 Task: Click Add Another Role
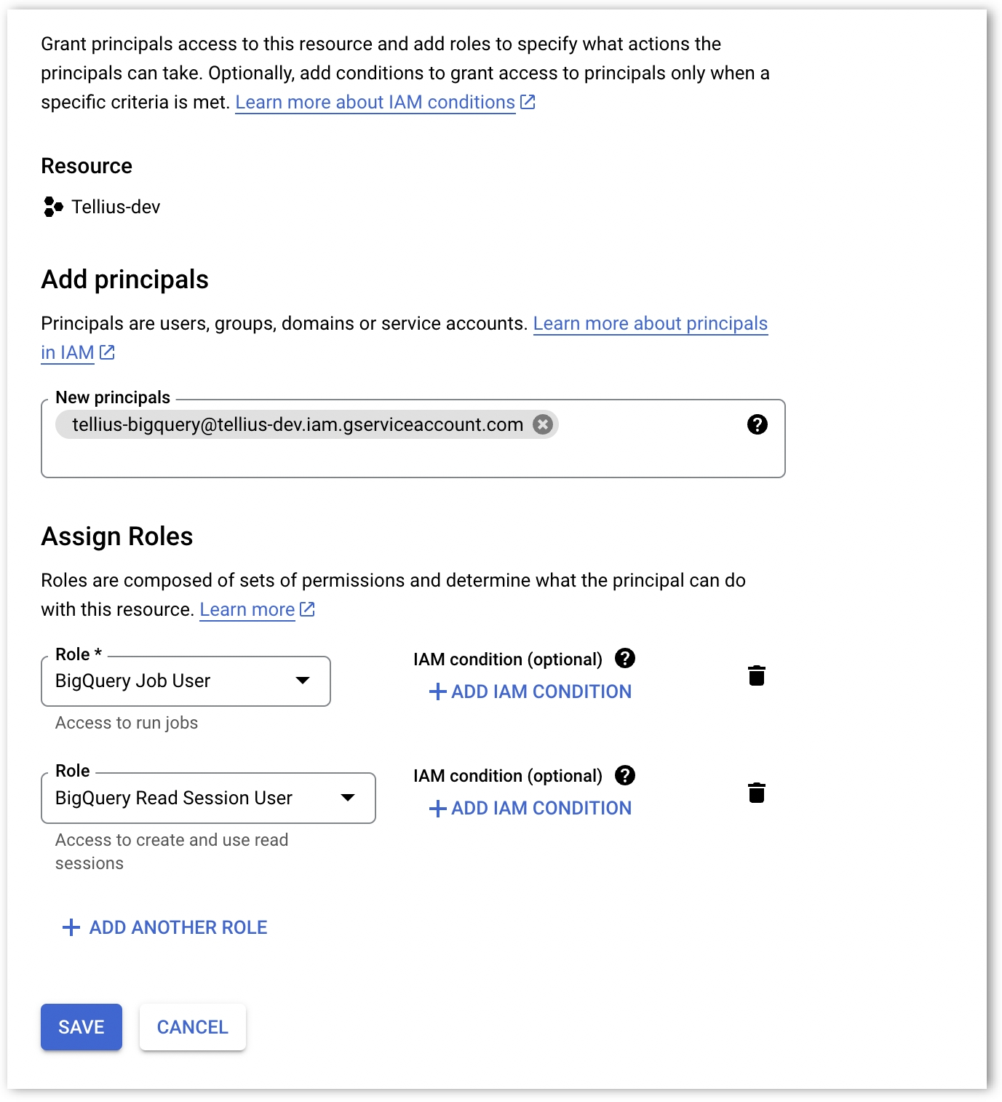click(165, 927)
